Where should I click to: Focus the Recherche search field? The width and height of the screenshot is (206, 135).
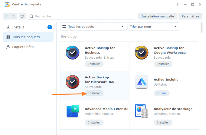point(81,16)
